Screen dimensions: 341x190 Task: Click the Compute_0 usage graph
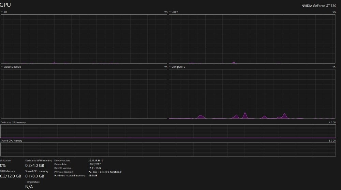(252, 94)
